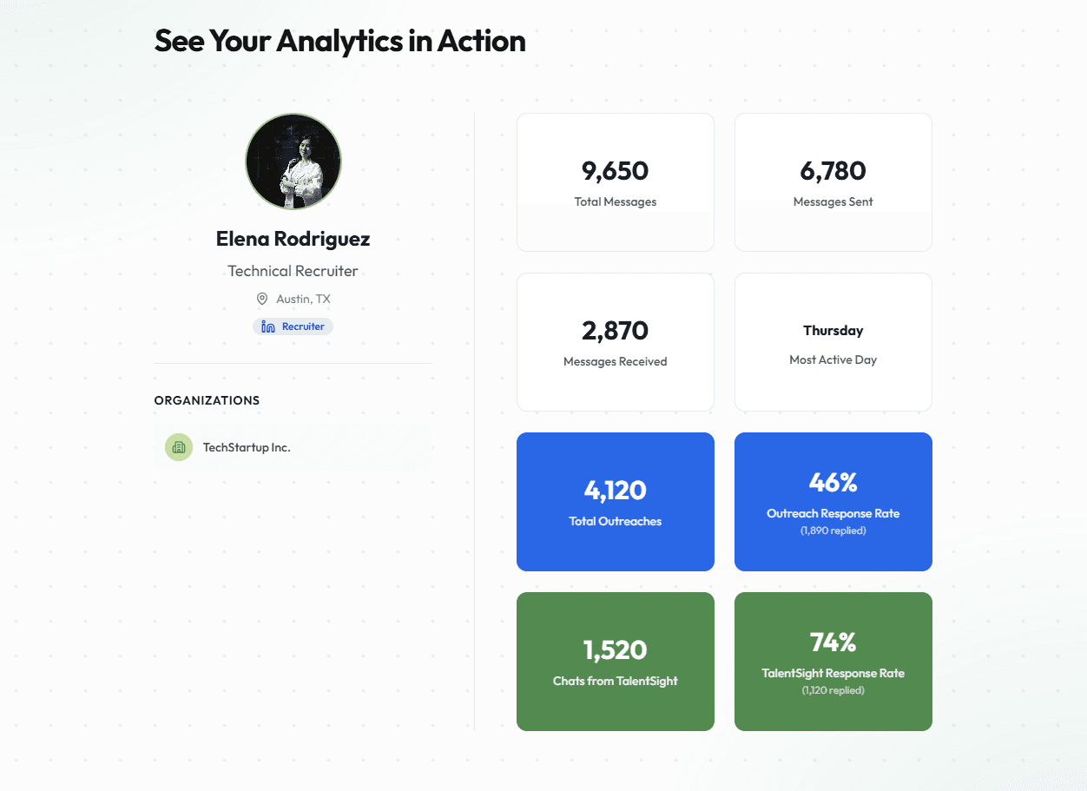Click the location pin icon
Image resolution: width=1087 pixels, height=791 pixels.
262,299
